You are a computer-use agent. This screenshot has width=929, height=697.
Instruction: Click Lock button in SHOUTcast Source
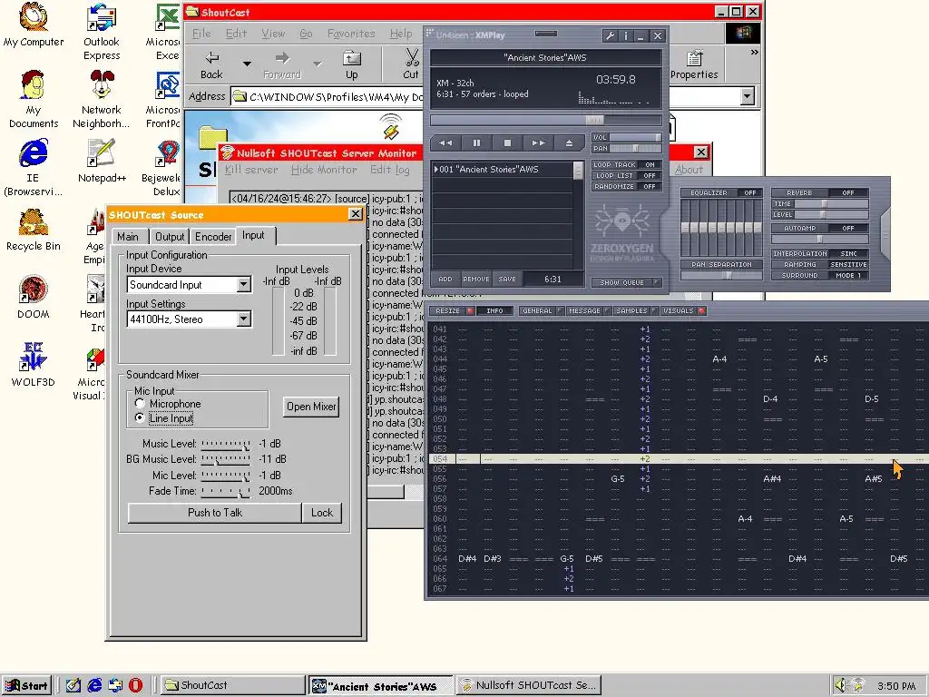[322, 513]
